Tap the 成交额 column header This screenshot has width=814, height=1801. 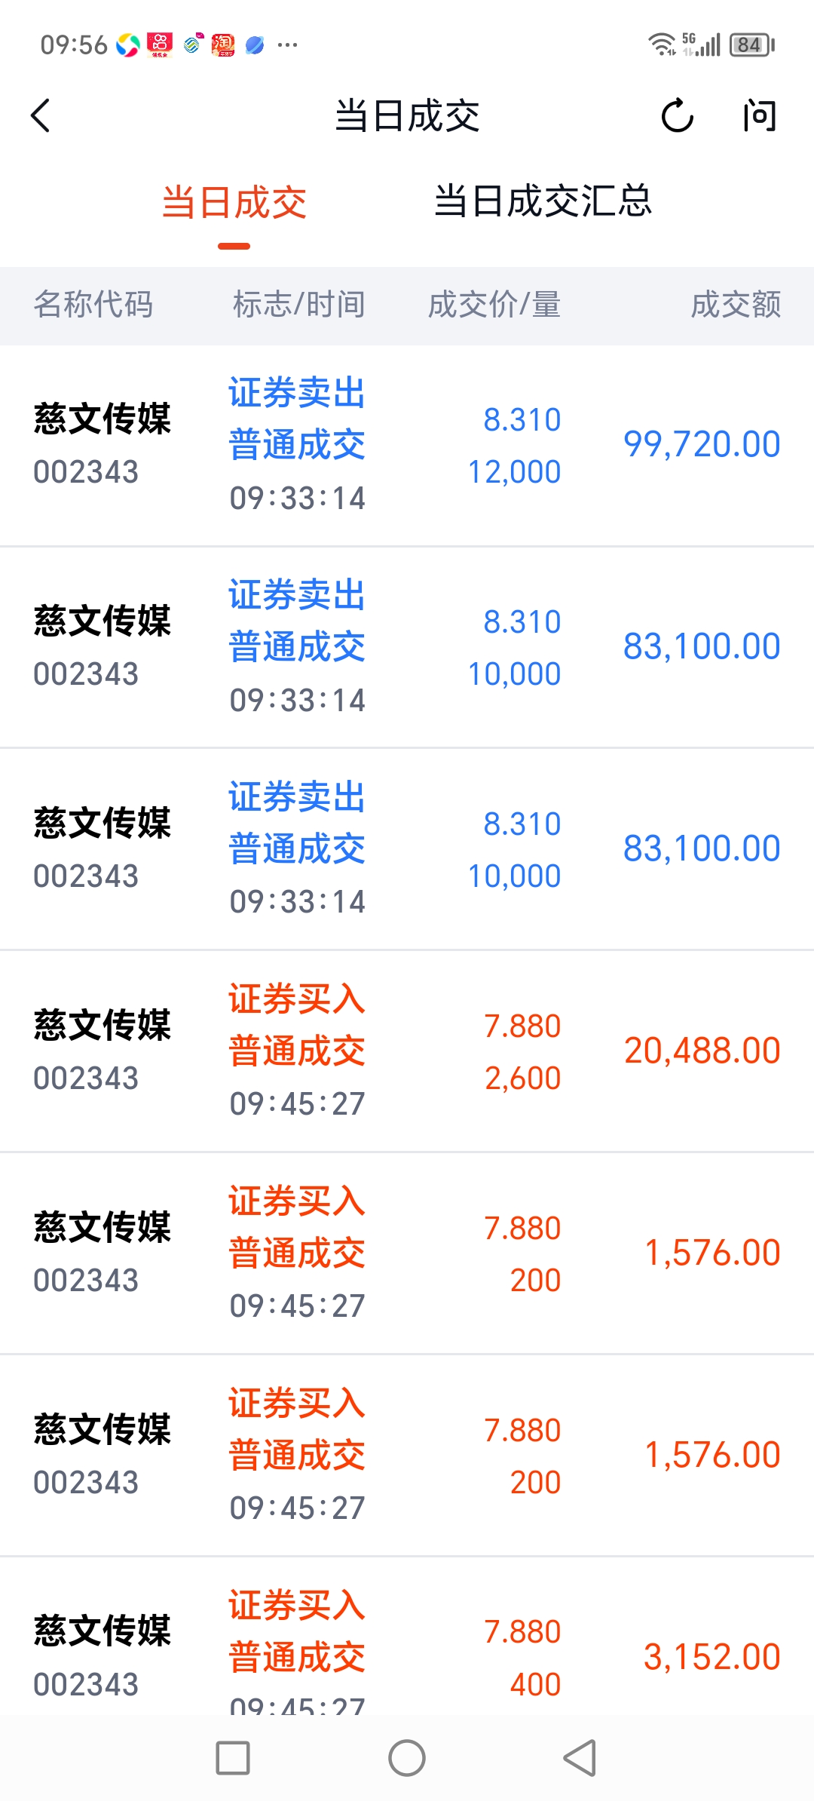pyautogui.click(x=736, y=305)
